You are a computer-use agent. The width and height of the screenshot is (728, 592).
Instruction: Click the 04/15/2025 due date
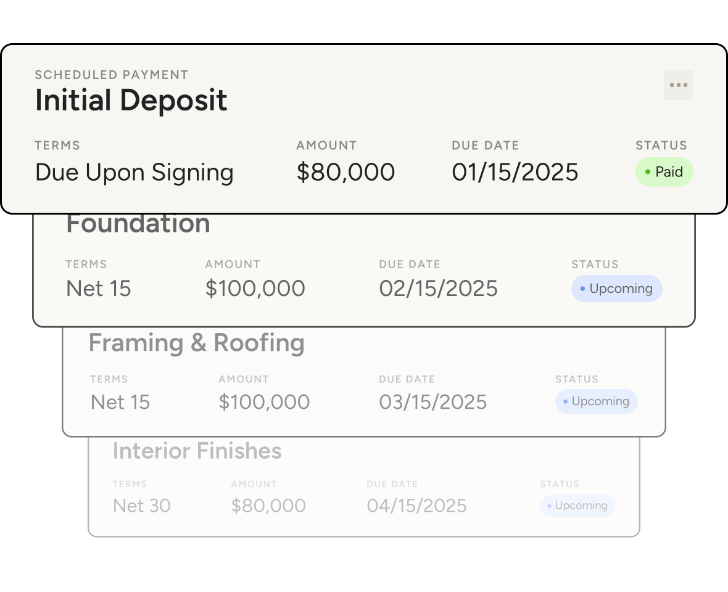tap(416, 506)
